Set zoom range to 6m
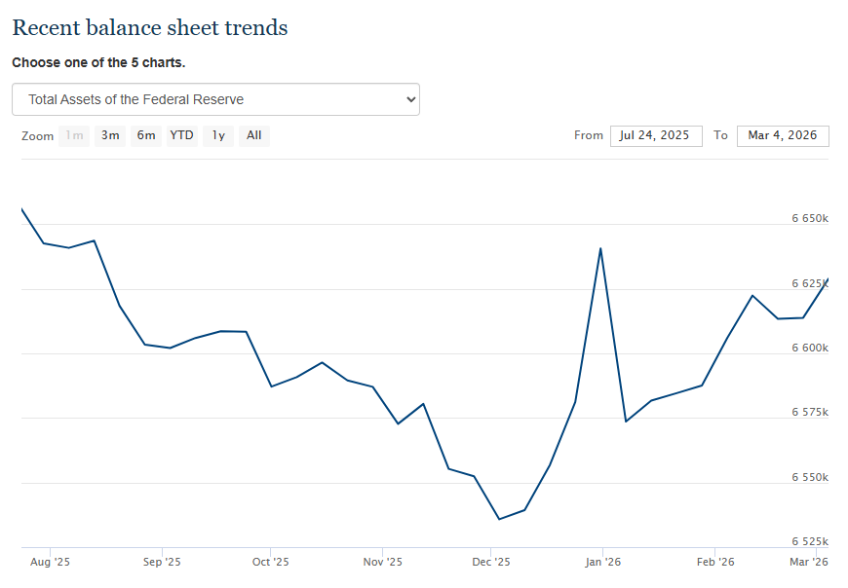Image resolution: width=848 pixels, height=588 pixels. point(146,135)
